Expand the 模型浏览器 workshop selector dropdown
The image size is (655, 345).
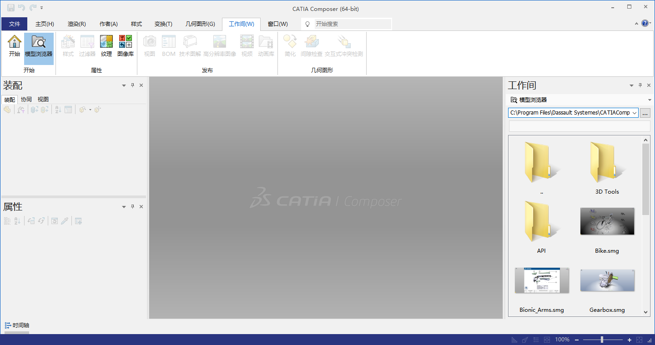(x=650, y=100)
